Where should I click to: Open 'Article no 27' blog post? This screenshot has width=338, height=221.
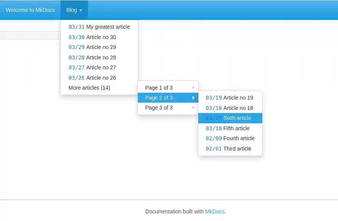tap(92, 67)
